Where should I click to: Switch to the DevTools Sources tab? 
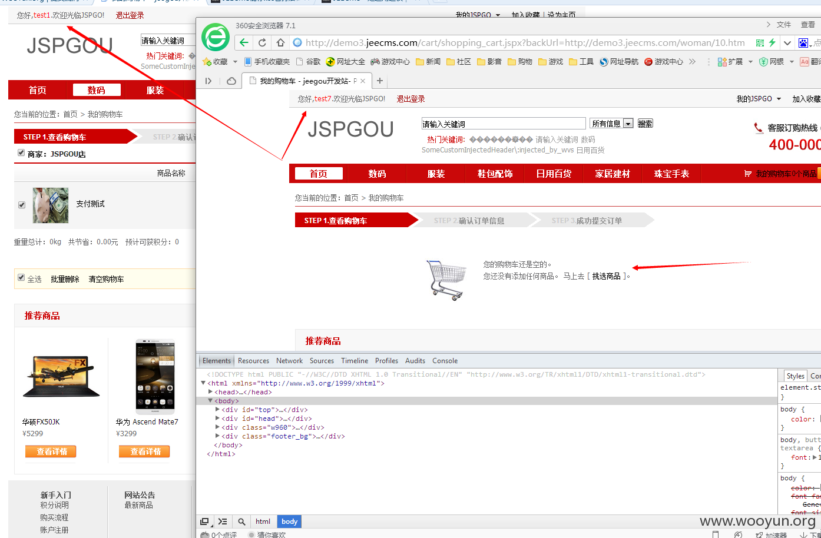322,361
